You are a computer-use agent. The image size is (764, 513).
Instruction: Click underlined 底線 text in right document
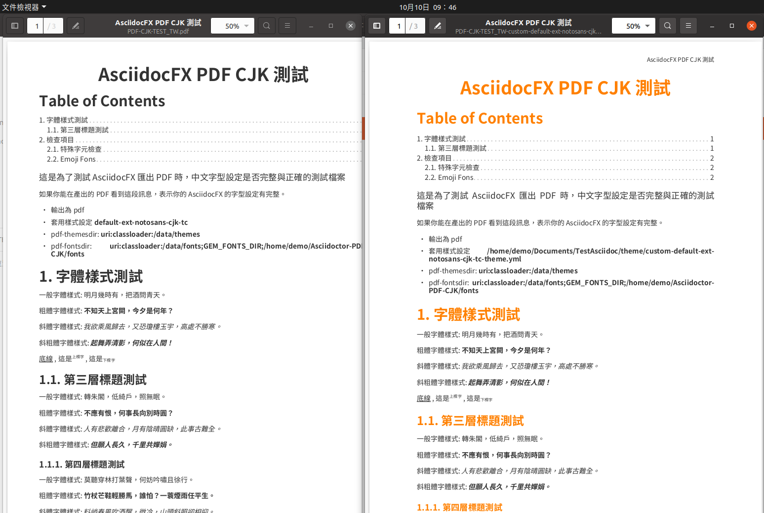click(x=424, y=398)
